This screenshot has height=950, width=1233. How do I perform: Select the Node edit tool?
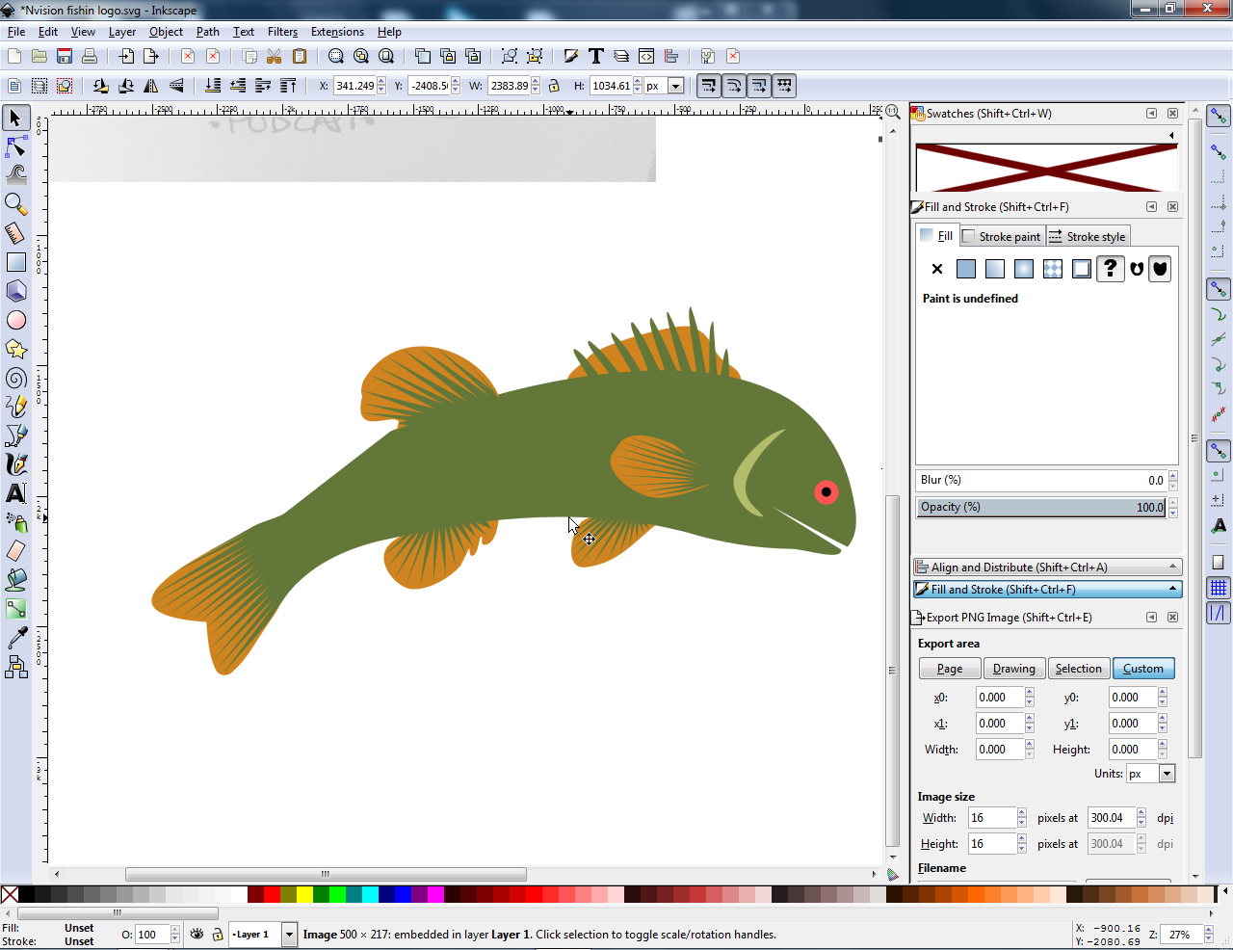click(16, 146)
